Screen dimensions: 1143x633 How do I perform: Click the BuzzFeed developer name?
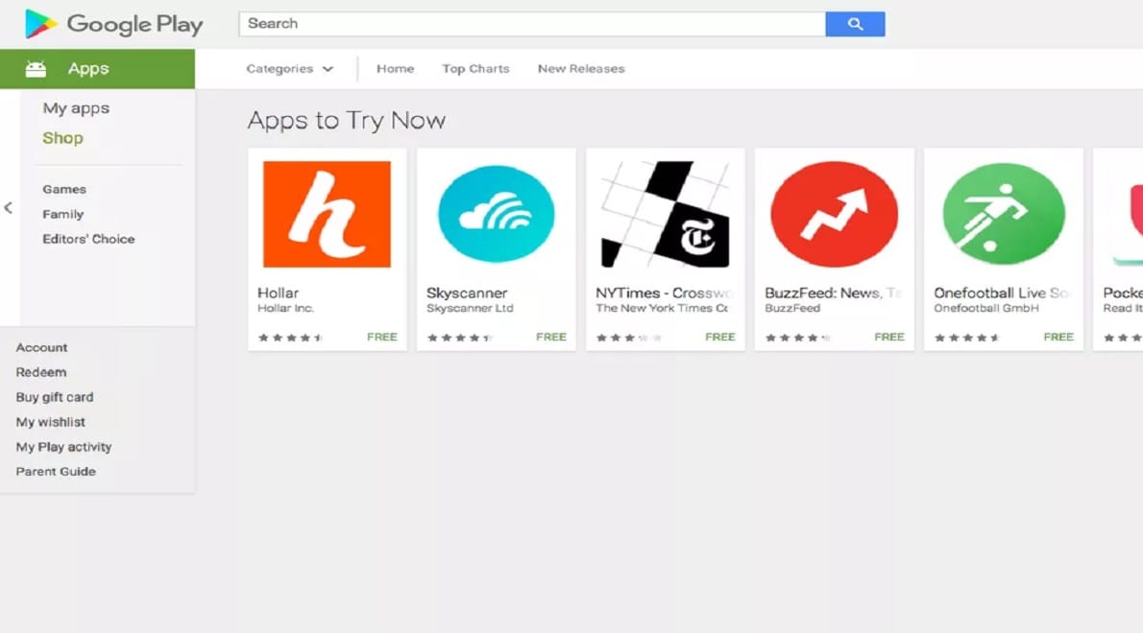coord(792,309)
